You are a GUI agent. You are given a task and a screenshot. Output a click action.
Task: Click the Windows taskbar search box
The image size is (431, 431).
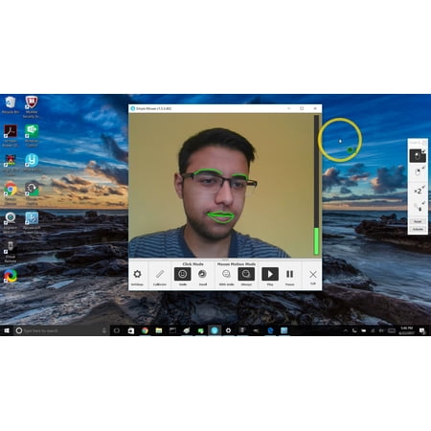(x=61, y=330)
